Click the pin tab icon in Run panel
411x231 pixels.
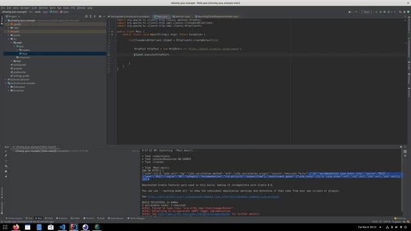point(6,176)
